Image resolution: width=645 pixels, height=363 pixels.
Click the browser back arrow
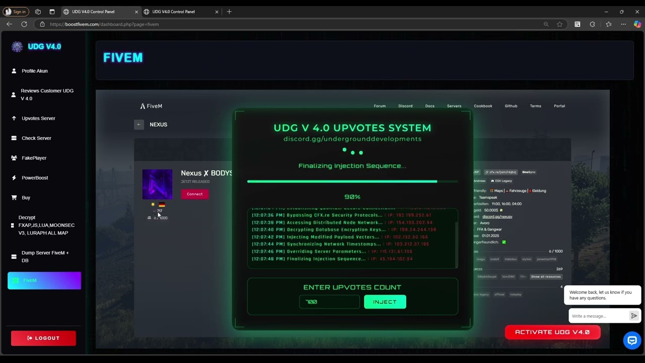pos(9,24)
